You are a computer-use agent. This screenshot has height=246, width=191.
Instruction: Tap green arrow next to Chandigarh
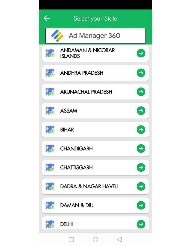tap(141, 148)
